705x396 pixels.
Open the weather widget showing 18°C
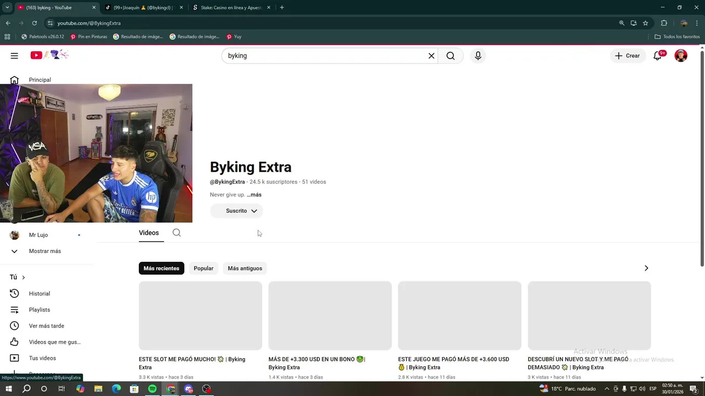(x=568, y=389)
